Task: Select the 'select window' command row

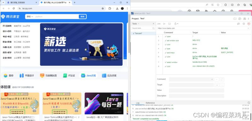Action: coord(203,62)
